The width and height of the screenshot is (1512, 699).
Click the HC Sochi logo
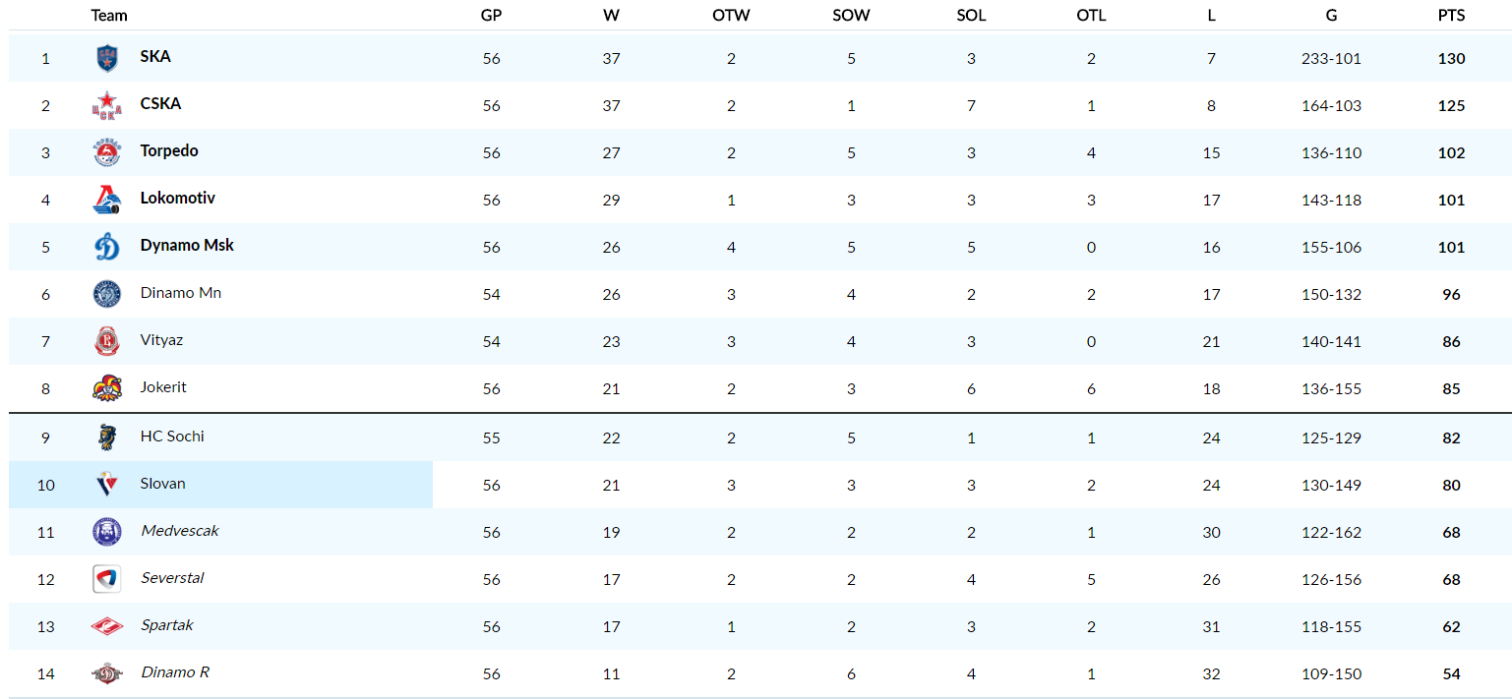(x=106, y=437)
